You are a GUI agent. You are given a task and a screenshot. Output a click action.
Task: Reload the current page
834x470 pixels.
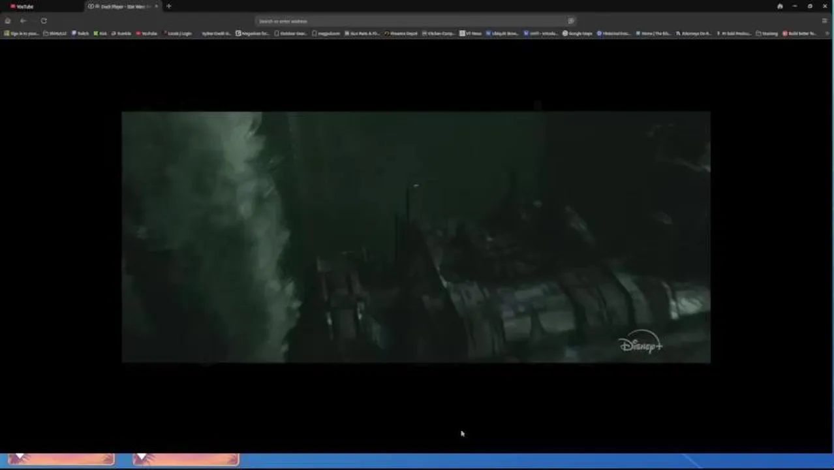44,21
